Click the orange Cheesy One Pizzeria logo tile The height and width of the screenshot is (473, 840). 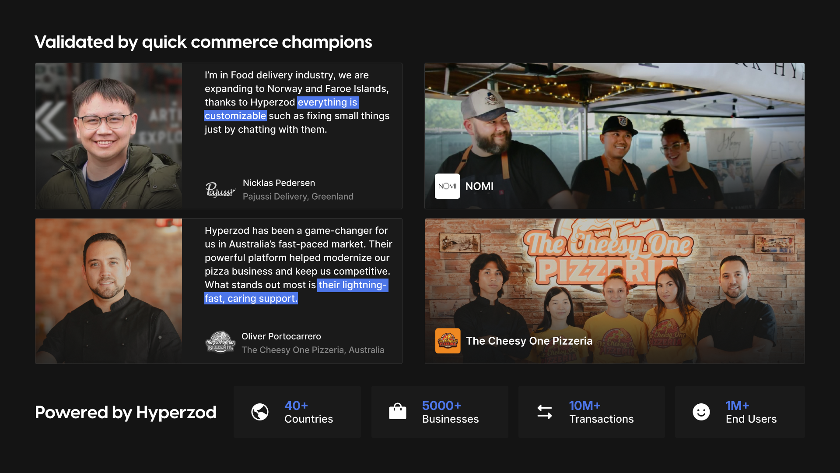tap(448, 341)
